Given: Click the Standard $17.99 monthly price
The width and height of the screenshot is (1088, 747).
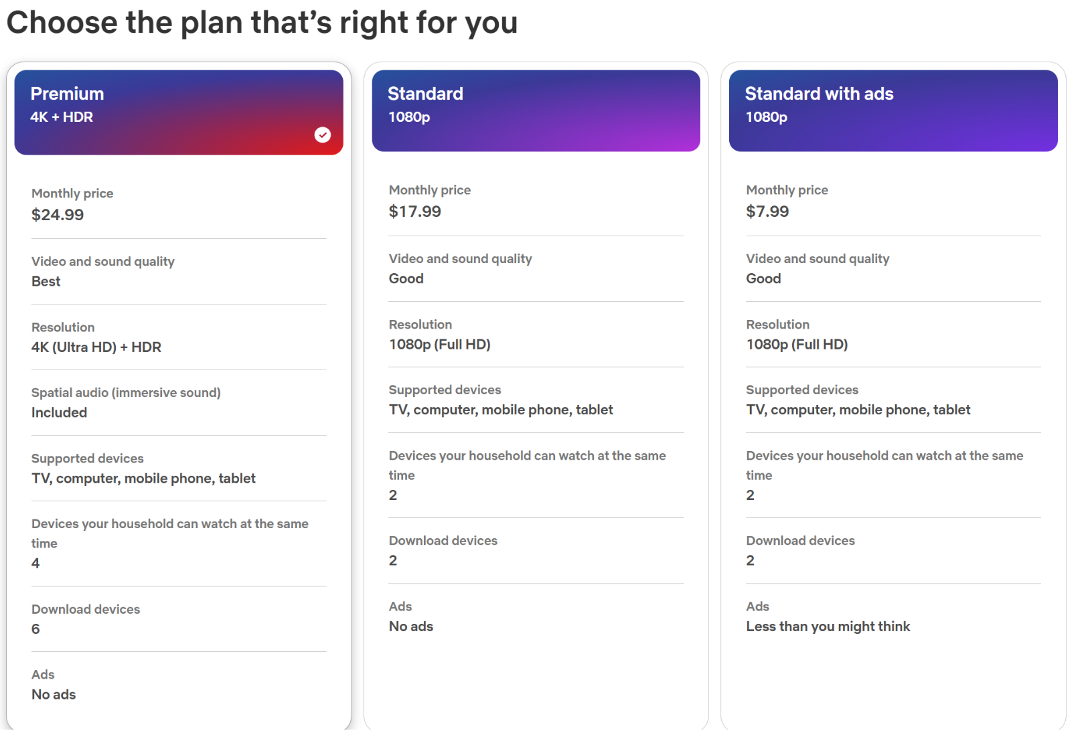Looking at the screenshot, I should coord(415,212).
